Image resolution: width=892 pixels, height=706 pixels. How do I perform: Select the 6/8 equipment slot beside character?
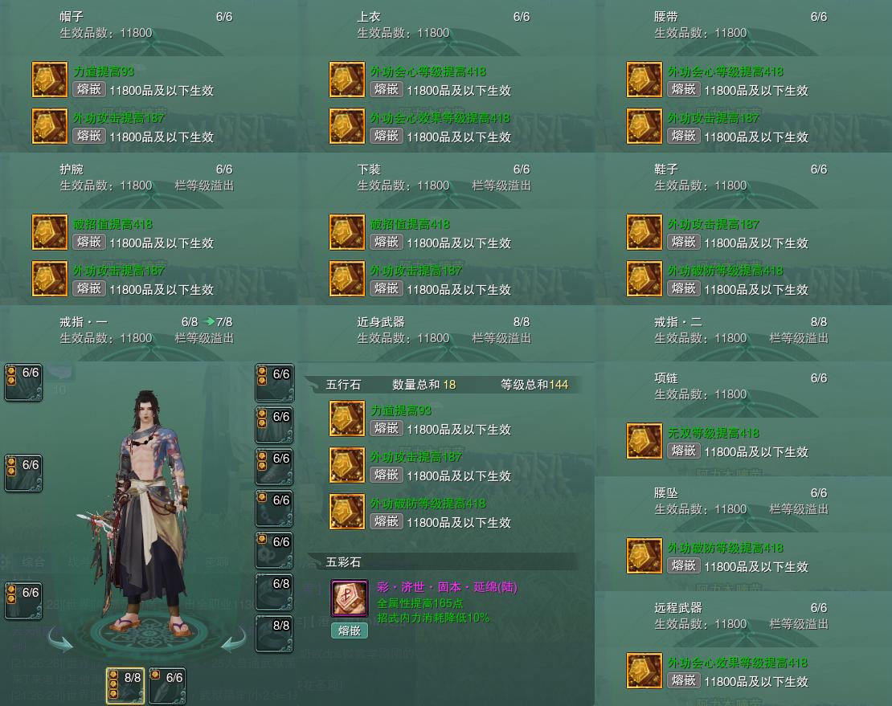pos(274,592)
